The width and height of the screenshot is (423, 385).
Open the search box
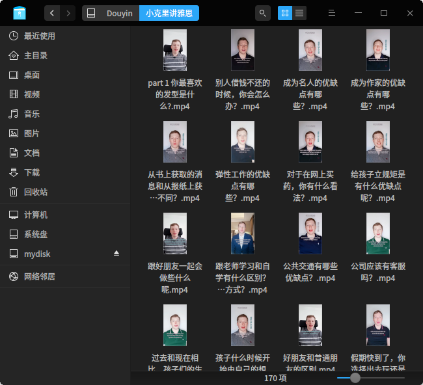pos(263,13)
